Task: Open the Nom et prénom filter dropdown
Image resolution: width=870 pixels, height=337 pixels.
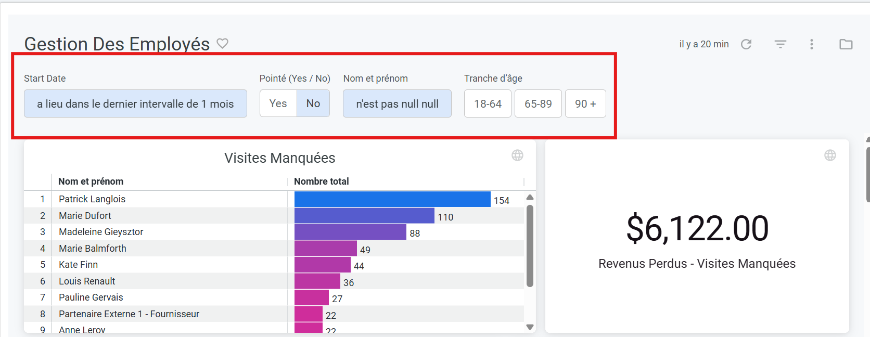Action: 397,104
